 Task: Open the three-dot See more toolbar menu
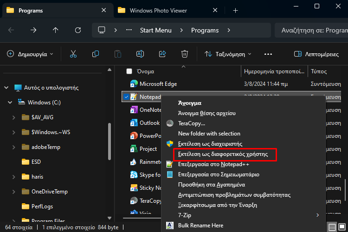pos(268,54)
